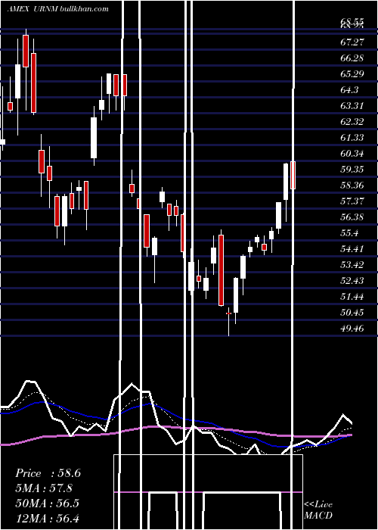Image resolution: width=378 pixels, height=530 pixels.
Task: Select the 51.44 price axis label
Action: click(352, 297)
